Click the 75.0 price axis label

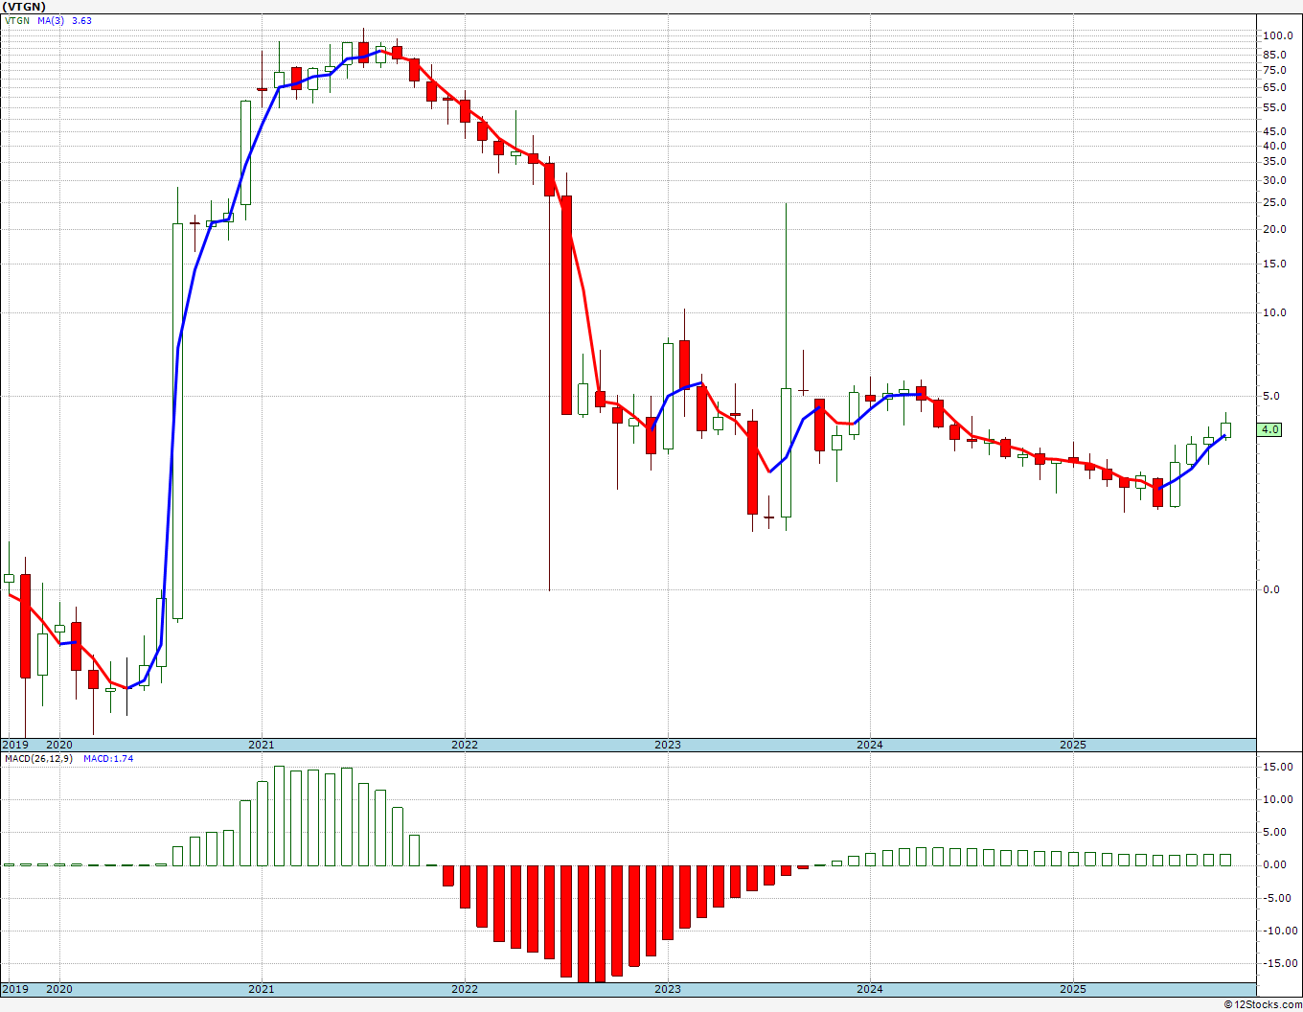click(x=1273, y=70)
